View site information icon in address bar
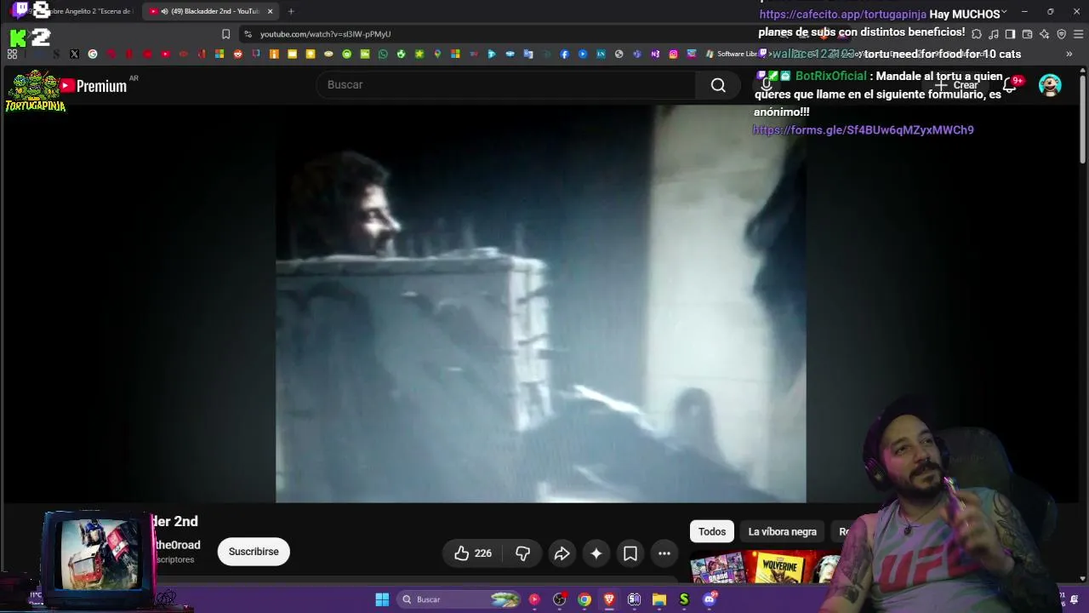The image size is (1089, 613). (x=248, y=34)
